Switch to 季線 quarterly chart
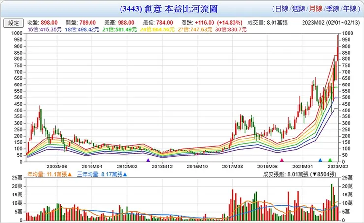Image resolution: width=364 pixels, height=223 pixels. point(333,9)
